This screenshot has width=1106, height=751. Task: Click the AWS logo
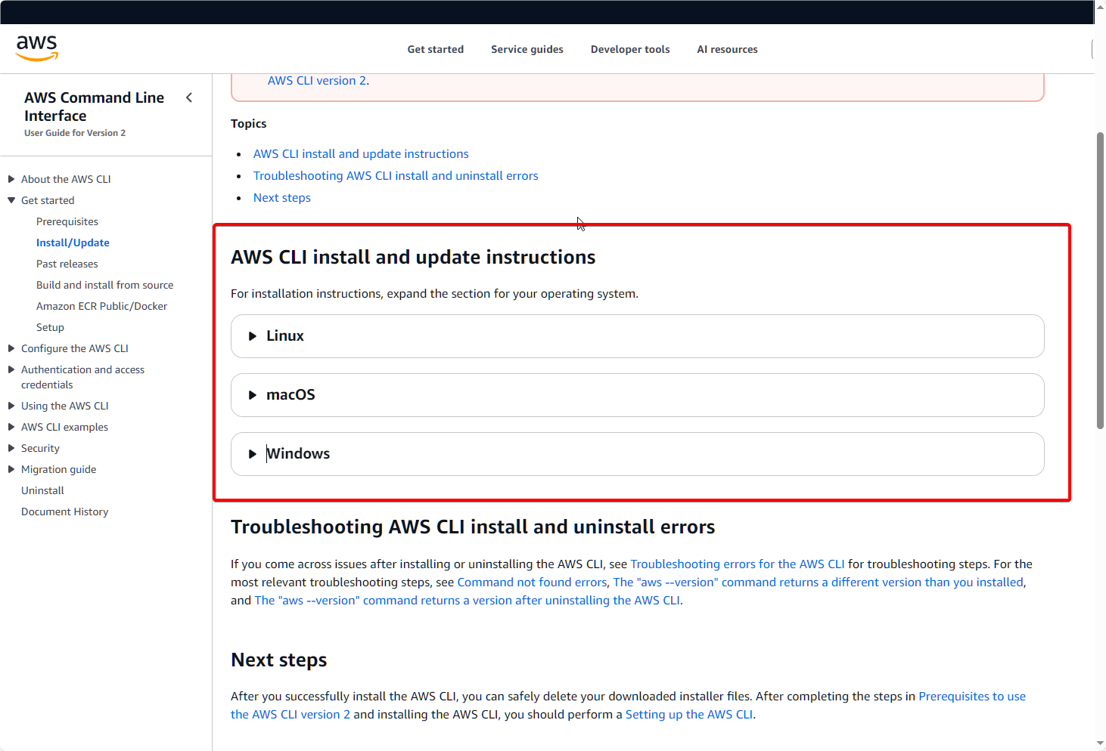coord(37,48)
